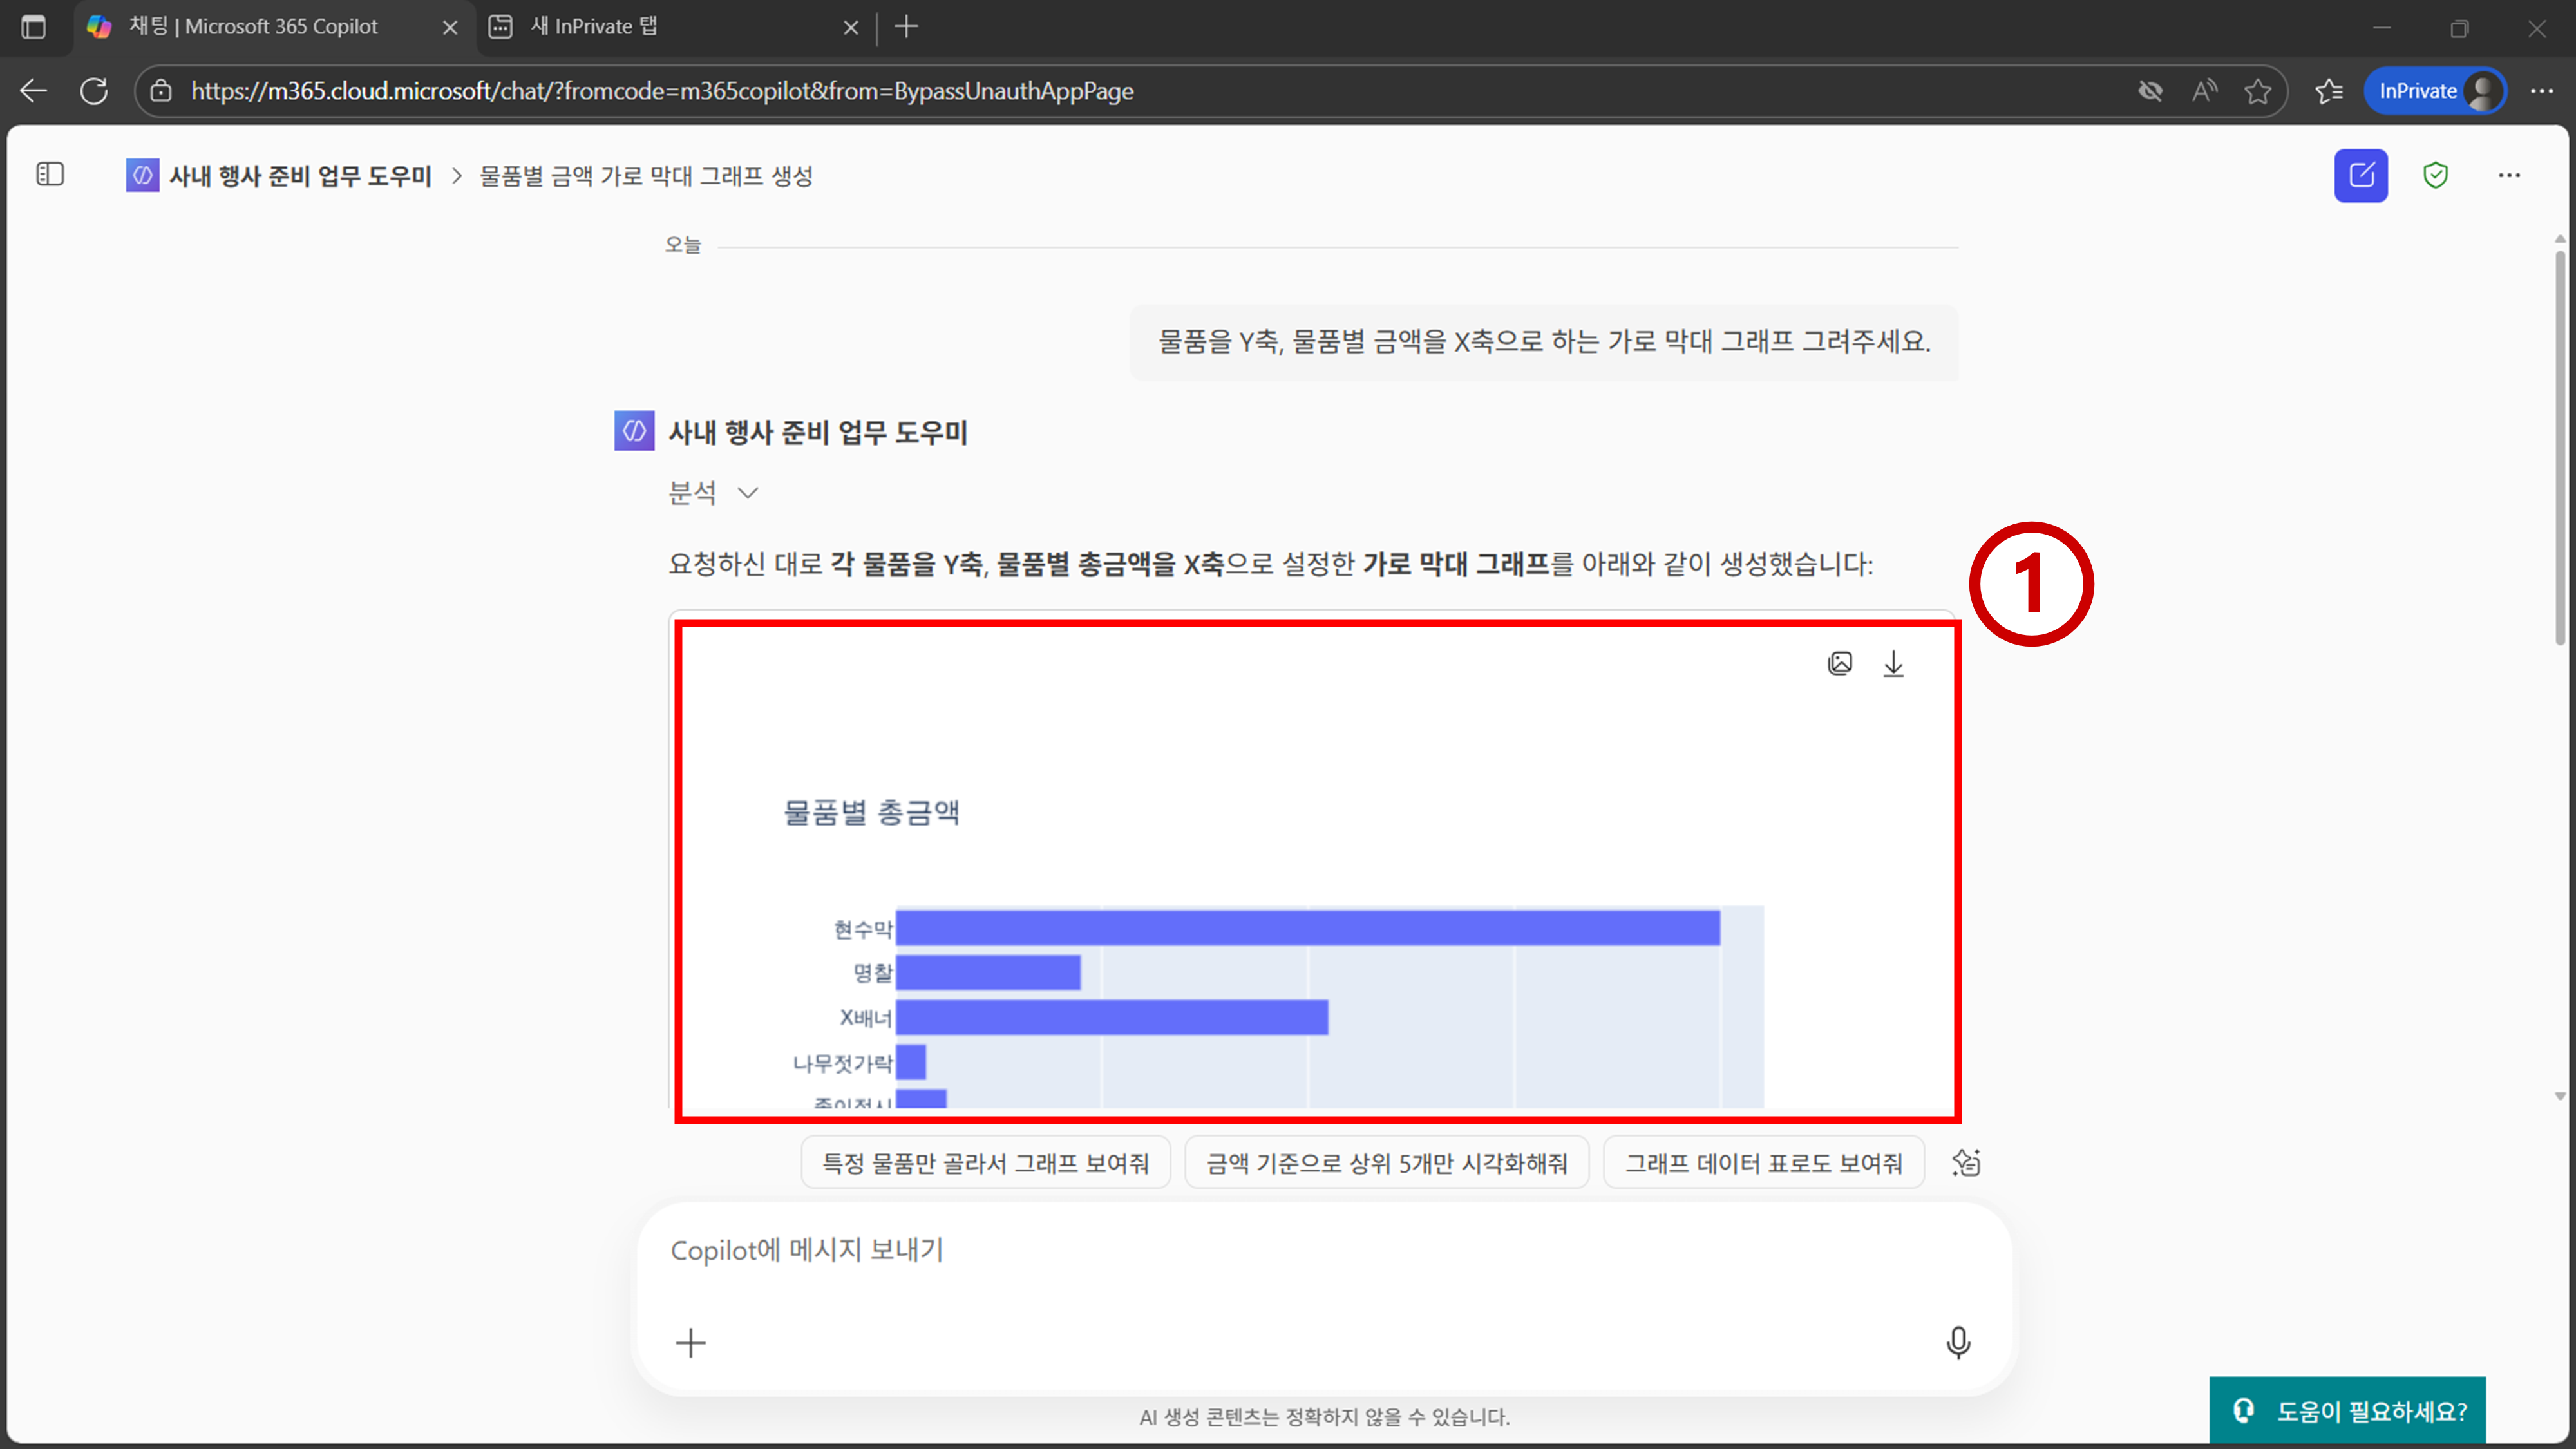This screenshot has height=1449, width=2576.
Task: Click the green shield protection icon
Action: click(x=2435, y=176)
